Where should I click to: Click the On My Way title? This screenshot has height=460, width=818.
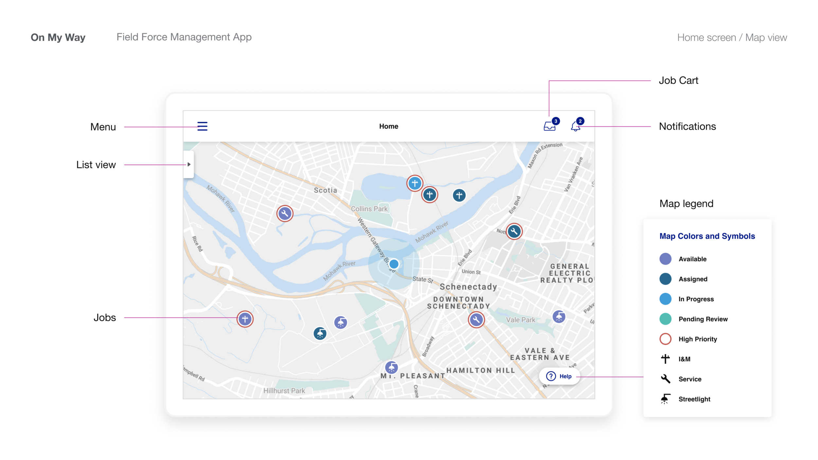coord(58,37)
